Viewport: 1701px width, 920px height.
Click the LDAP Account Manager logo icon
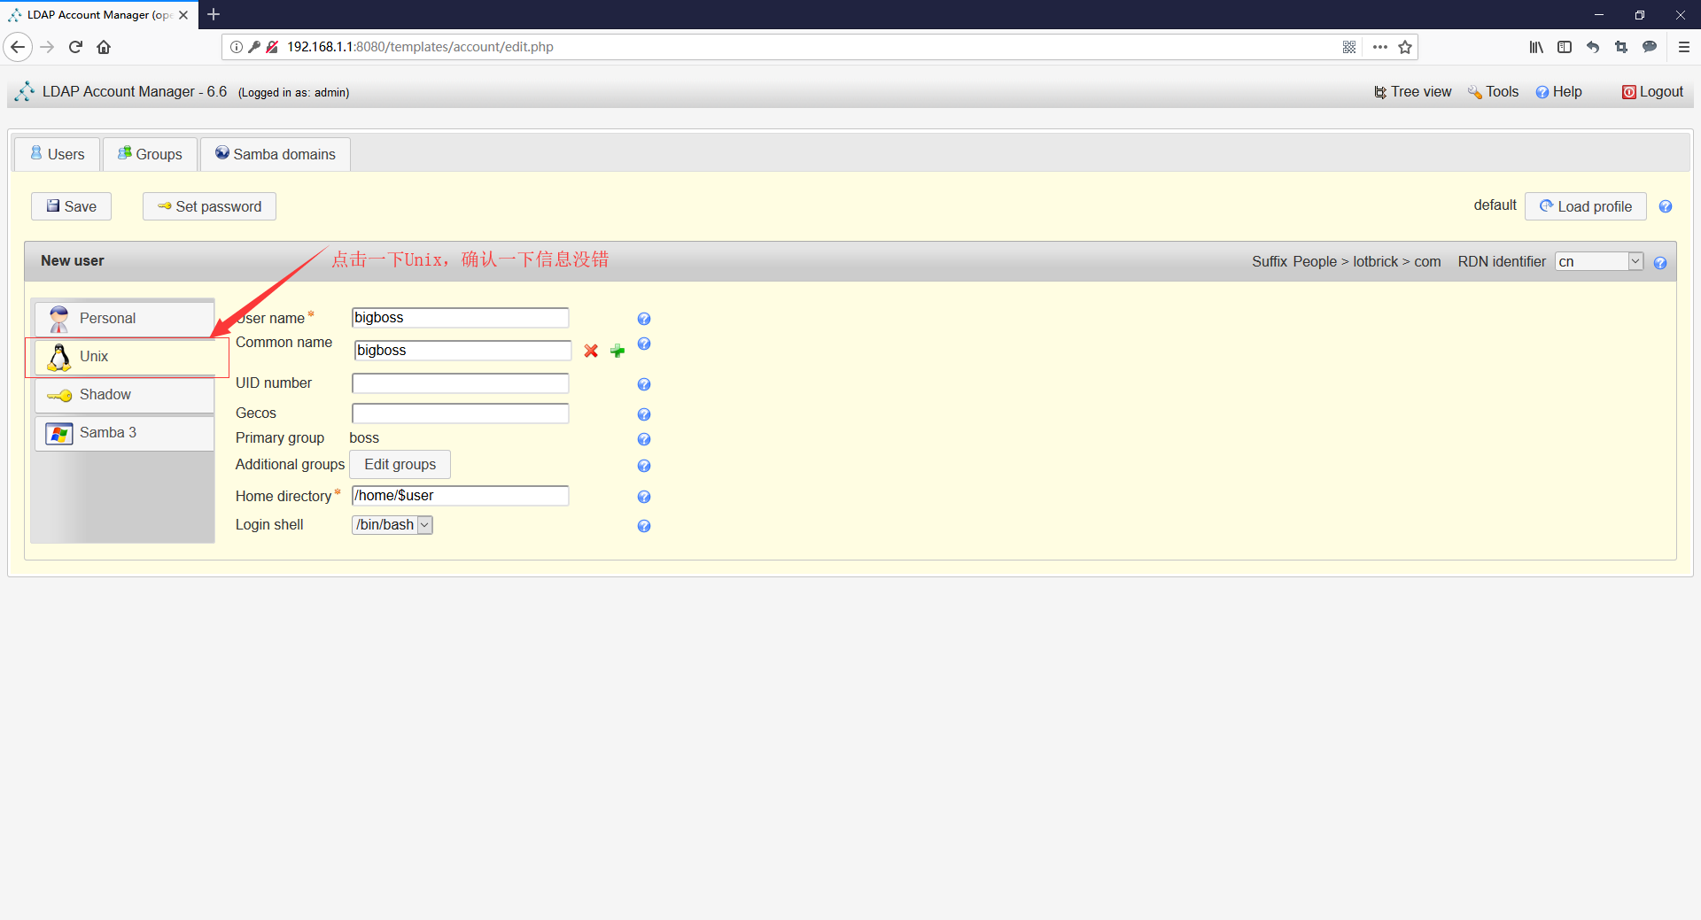click(x=24, y=91)
